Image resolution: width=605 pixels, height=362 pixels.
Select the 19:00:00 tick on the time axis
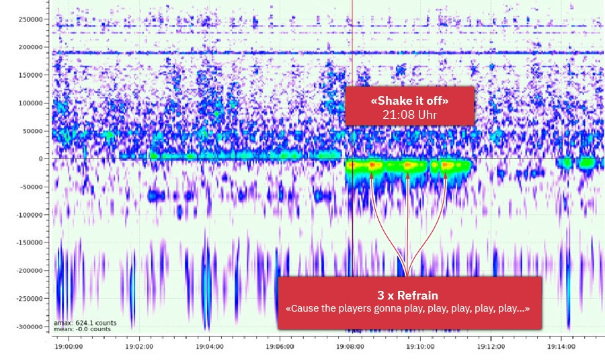coord(69,347)
